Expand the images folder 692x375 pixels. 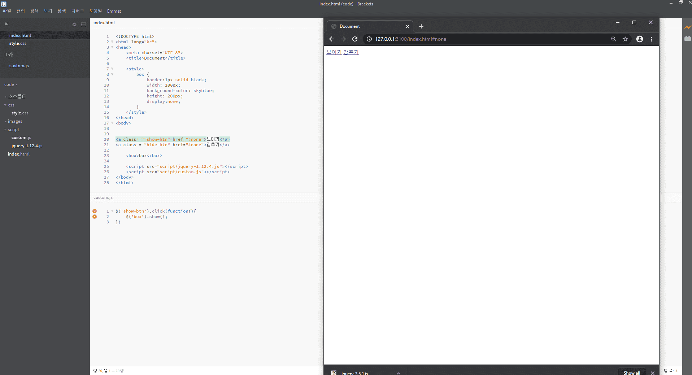(15, 121)
